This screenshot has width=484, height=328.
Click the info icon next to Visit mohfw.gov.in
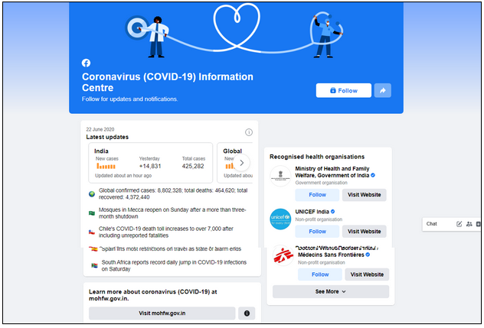[247, 313]
